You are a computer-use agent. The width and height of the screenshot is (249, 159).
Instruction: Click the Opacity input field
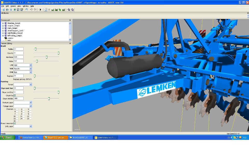[19, 53]
